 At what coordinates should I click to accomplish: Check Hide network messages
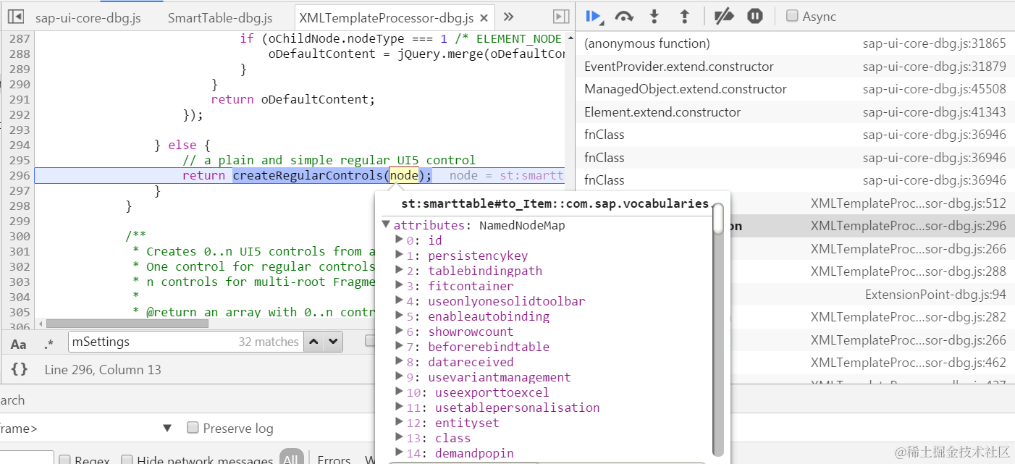[127, 460]
